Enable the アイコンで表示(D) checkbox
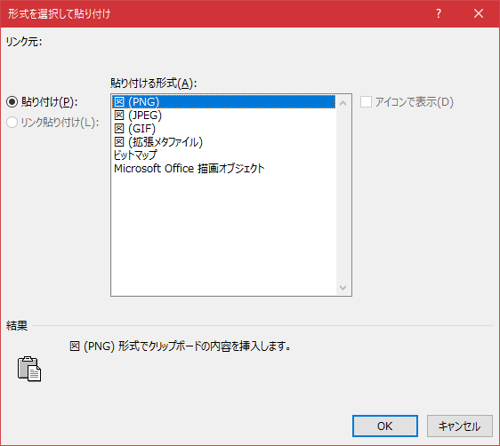 point(366,102)
